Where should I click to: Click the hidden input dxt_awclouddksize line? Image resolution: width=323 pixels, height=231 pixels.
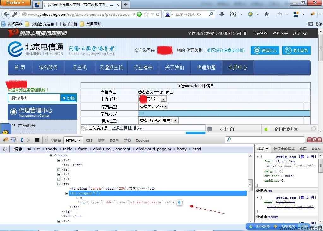pyautogui.click(x=130, y=202)
